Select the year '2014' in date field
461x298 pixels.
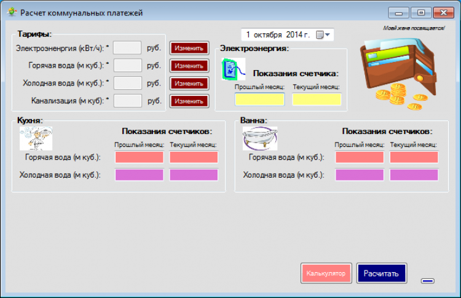click(294, 34)
